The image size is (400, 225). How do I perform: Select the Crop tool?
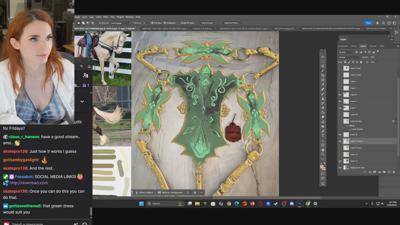click(323, 75)
